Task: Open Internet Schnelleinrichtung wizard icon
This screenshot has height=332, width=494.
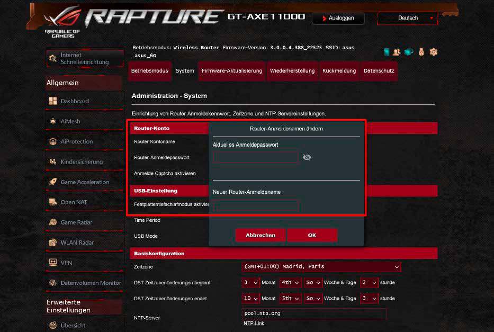Action: (53, 58)
